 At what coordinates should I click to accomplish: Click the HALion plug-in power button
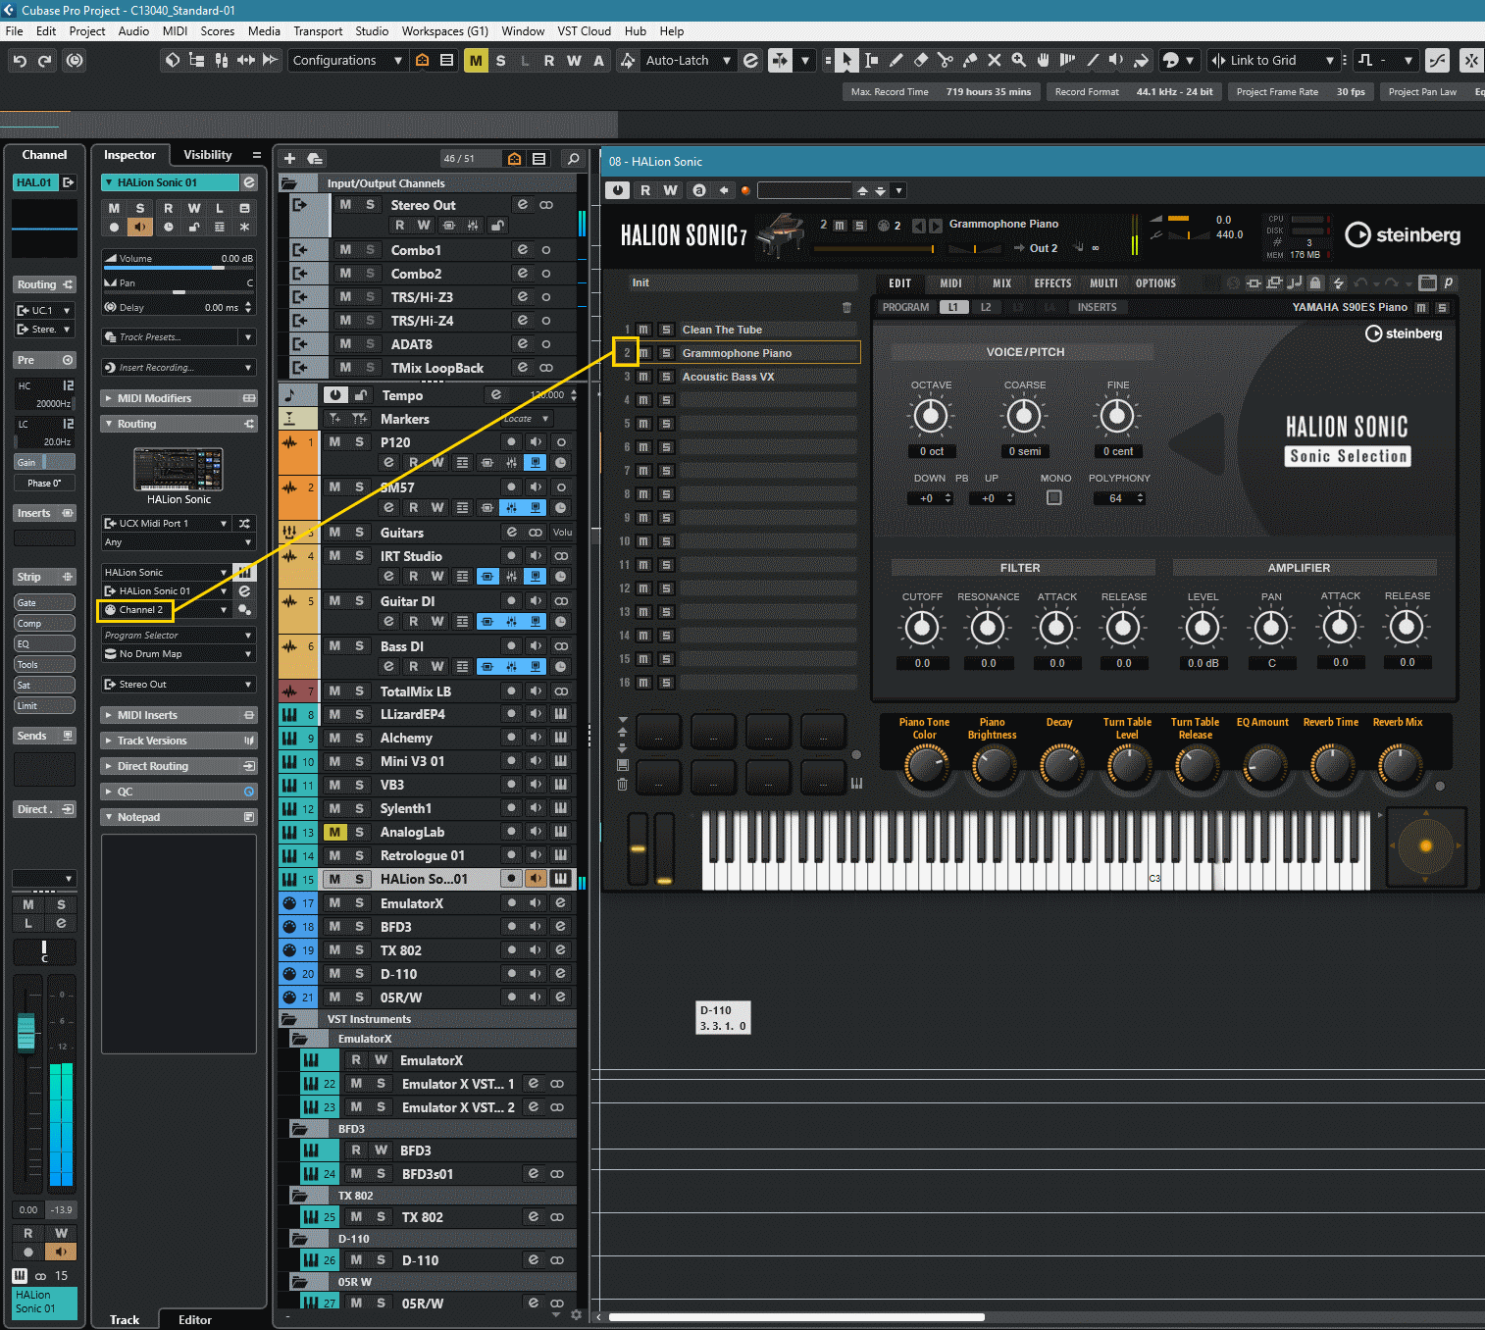[x=617, y=190]
